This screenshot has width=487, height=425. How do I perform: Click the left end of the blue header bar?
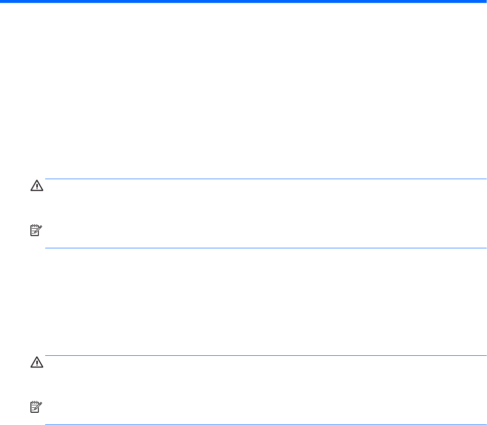tap(2, 1)
